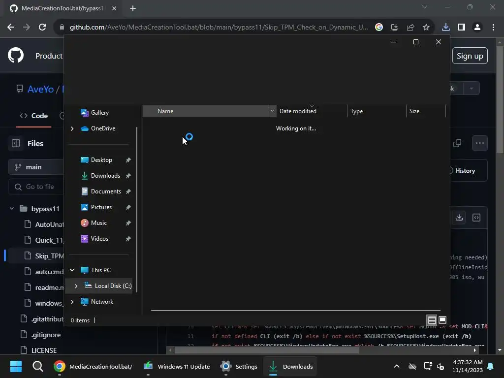Viewport: 504px width, 378px height.
Task: Open the Name column filter dropdown
Action: pos(272,111)
